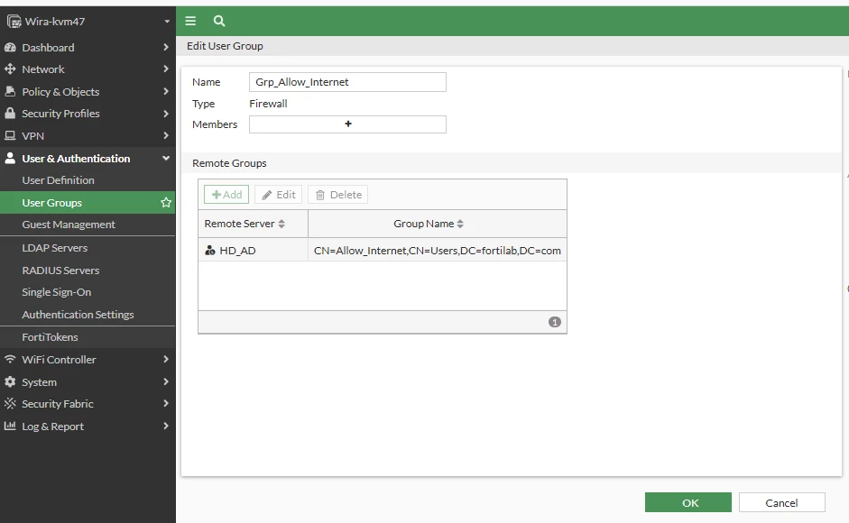Screen dimensions: 849x523
Task: Select User Groups menu item
Action: (88, 203)
